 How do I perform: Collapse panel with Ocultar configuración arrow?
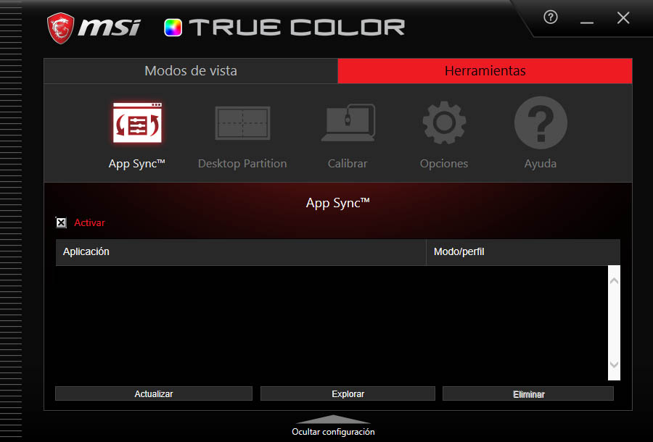click(333, 420)
